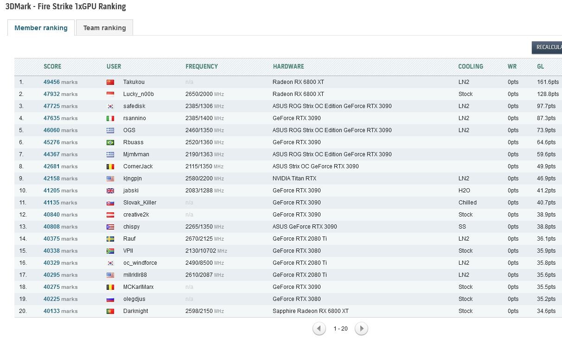The width and height of the screenshot is (562, 338).
Task: Click the Portugal flag beside Darknight
Action: 110,311
